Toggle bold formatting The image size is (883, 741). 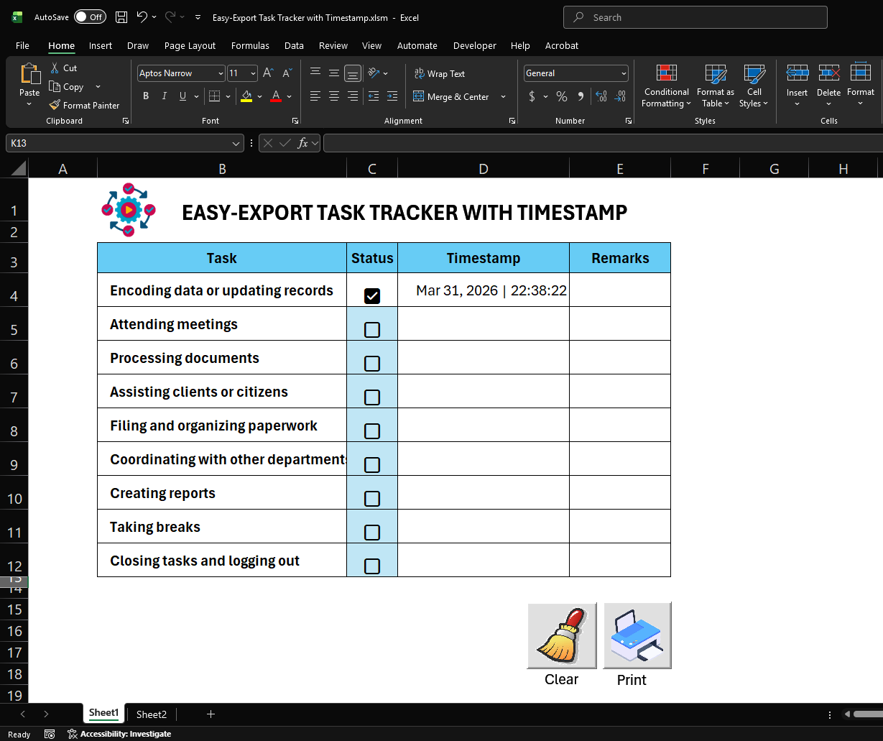tap(146, 96)
